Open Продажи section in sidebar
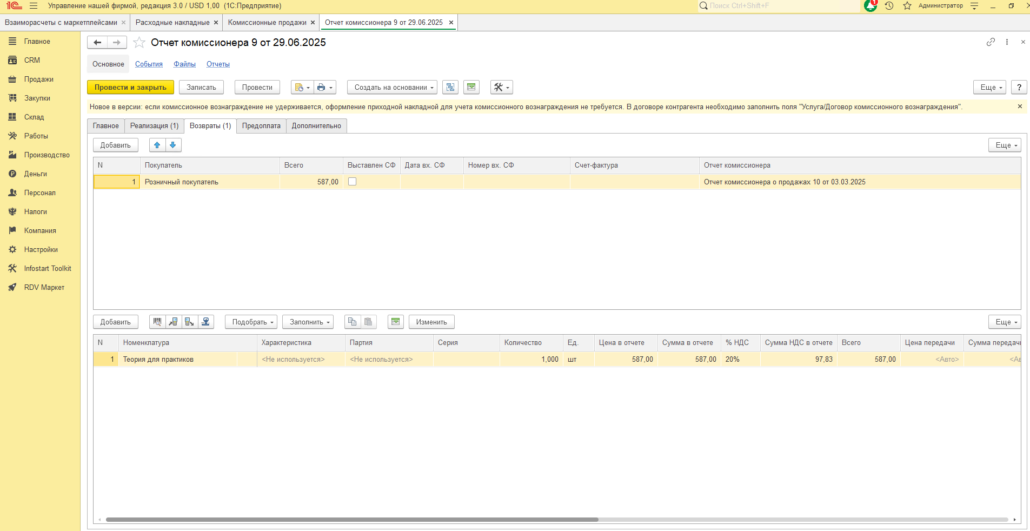This screenshot has width=1030, height=531. tap(38, 79)
